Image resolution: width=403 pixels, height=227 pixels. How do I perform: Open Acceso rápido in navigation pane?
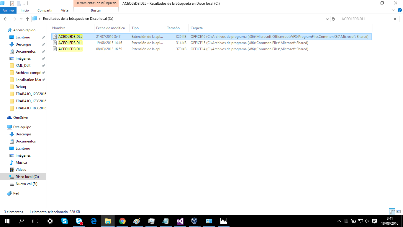[24, 30]
